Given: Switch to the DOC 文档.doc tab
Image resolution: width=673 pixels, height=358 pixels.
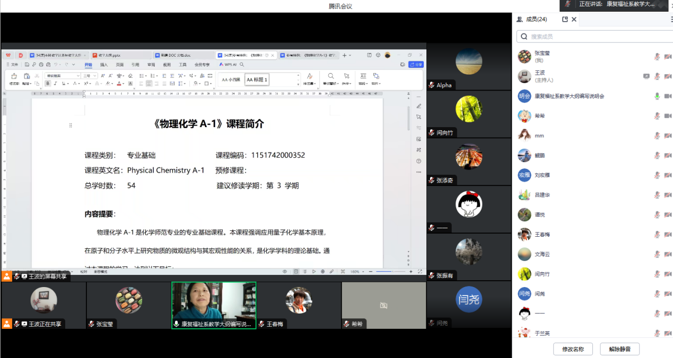Looking at the screenshot, I should [x=183, y=55].
